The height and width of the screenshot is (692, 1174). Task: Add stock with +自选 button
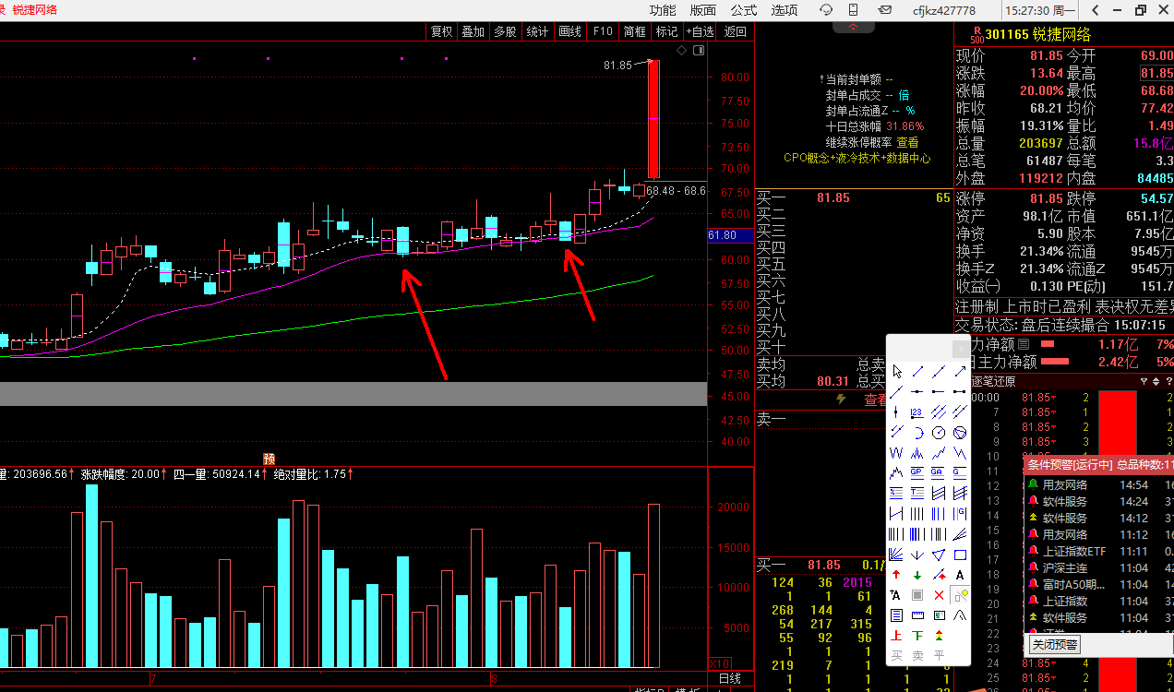700,31
